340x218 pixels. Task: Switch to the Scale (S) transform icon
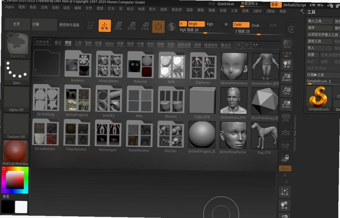[132, 26]
